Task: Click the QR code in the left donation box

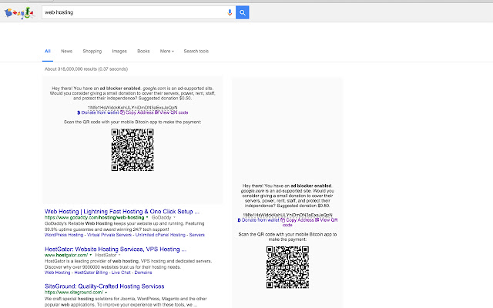Action: pyautogui.click(x=132, y=149)
